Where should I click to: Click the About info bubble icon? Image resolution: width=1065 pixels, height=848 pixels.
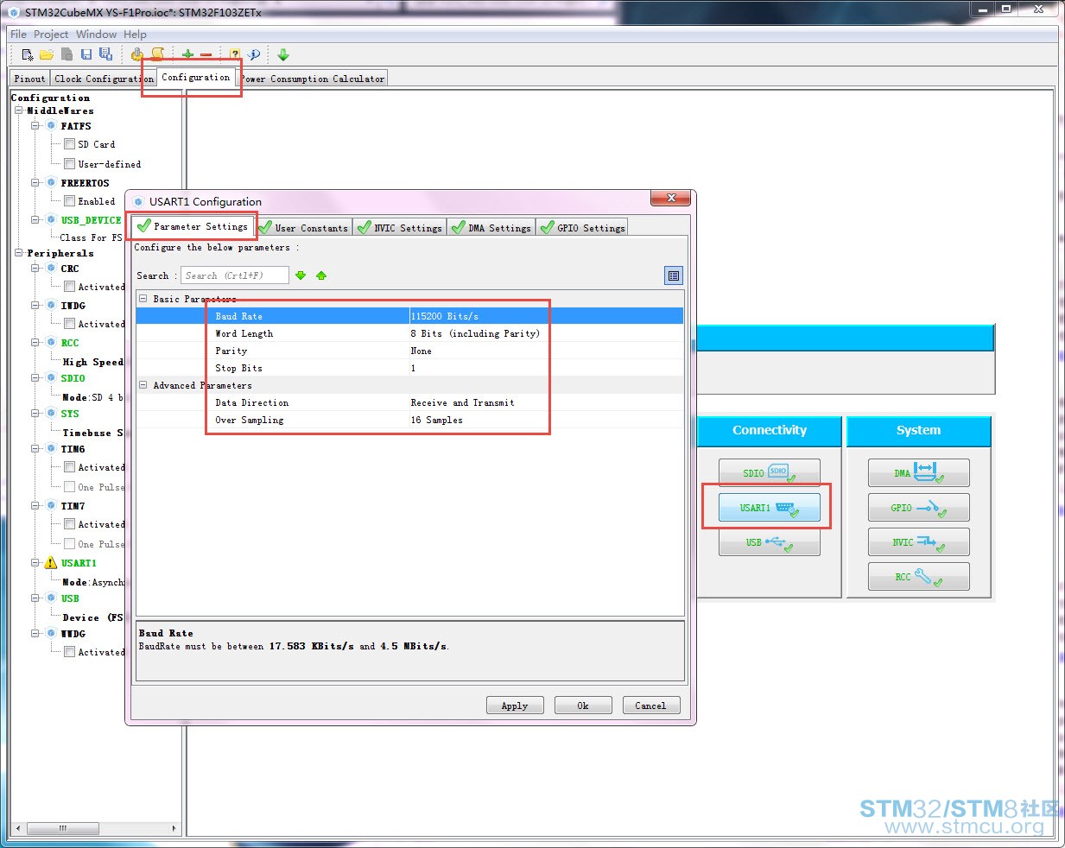point(254,54)
